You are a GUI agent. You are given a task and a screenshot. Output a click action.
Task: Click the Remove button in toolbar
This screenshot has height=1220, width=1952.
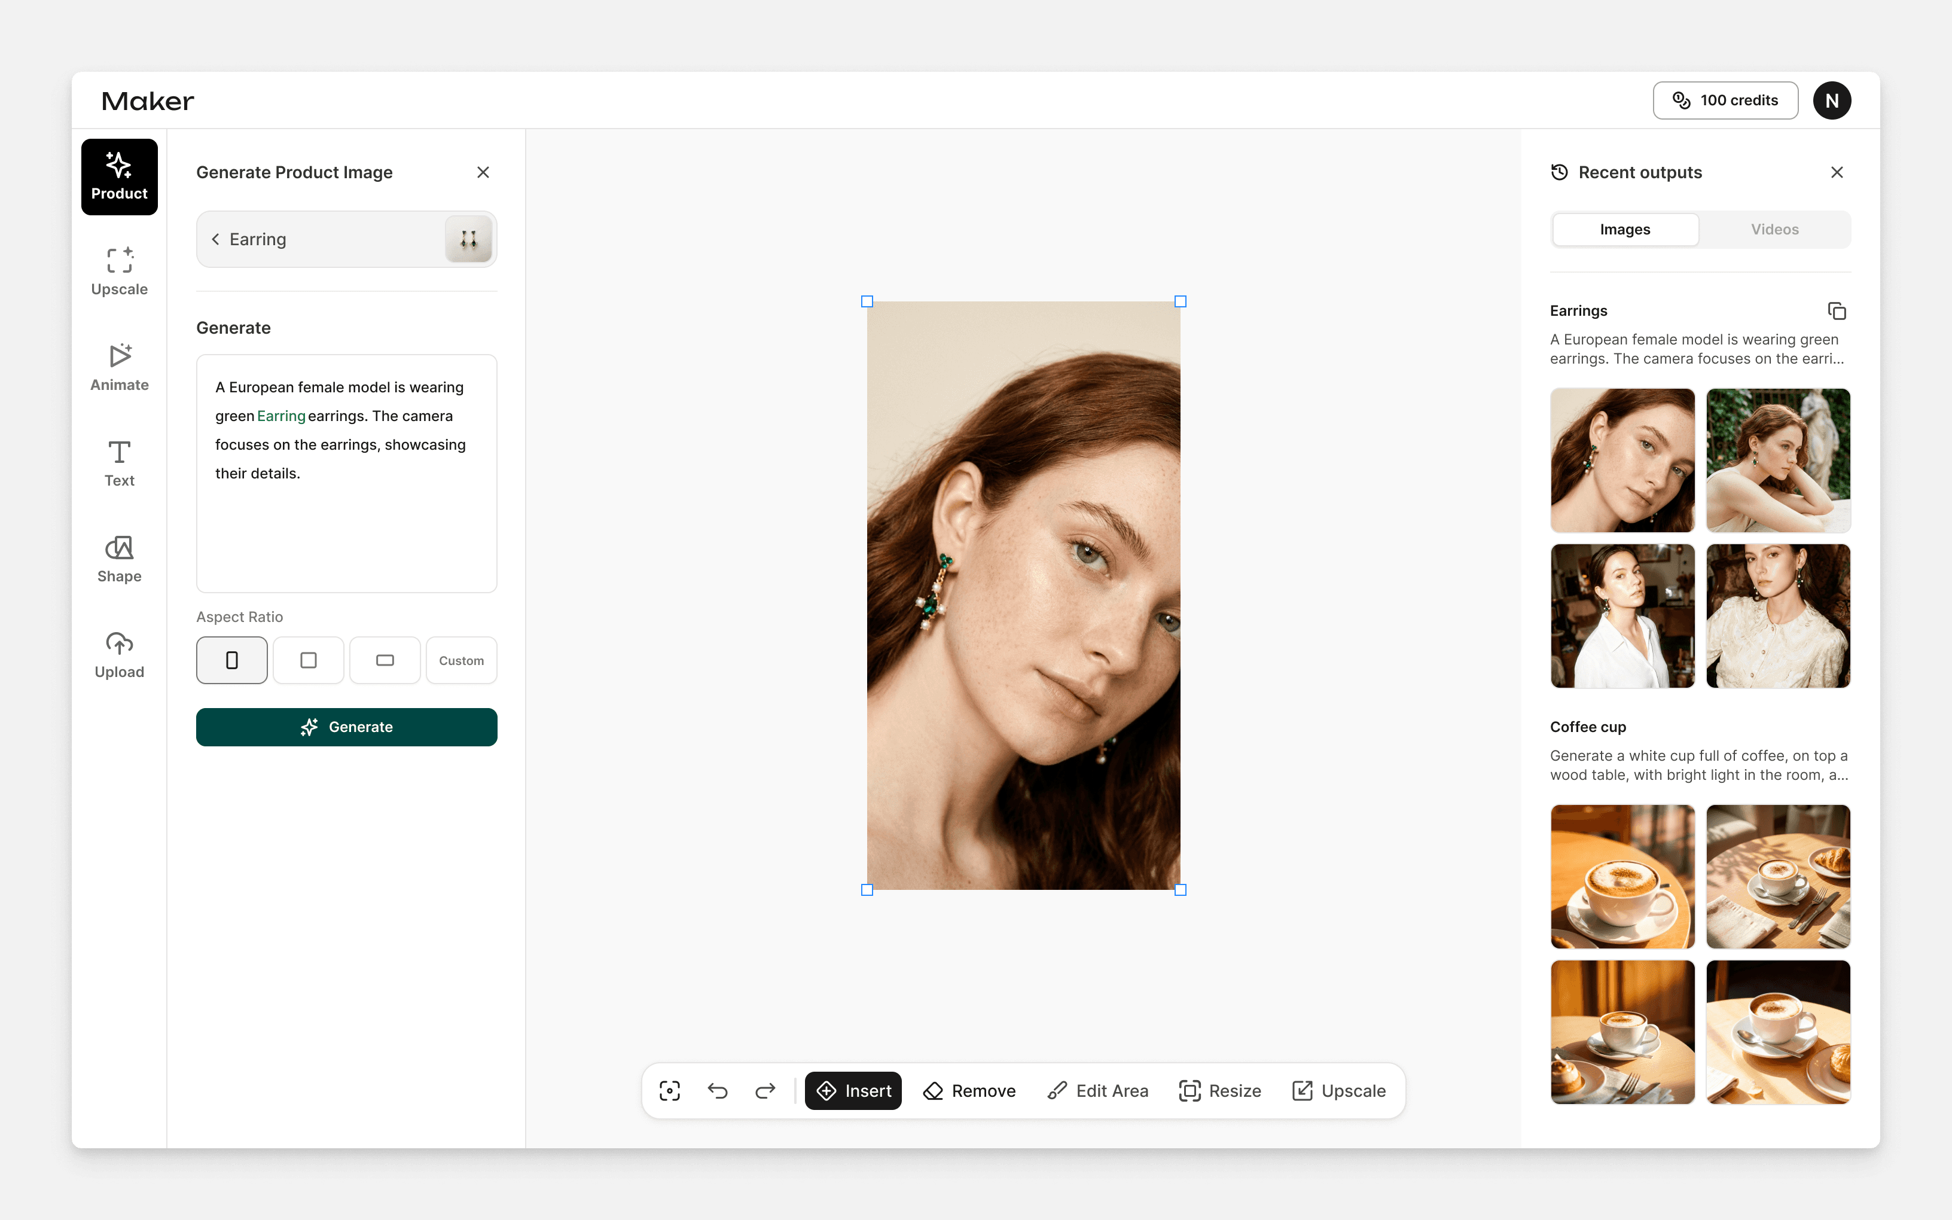(969, 1091)
